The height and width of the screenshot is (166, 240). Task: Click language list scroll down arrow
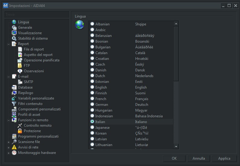pyautogui.click(x=176, y=147)
